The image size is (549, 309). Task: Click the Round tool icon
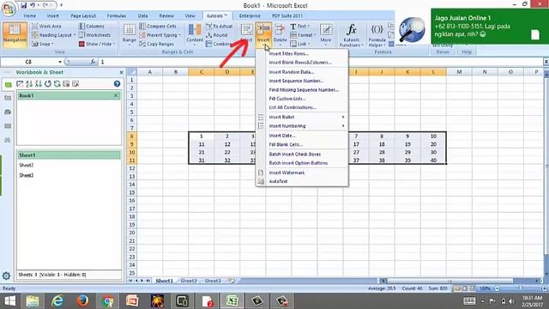(209, 35)
